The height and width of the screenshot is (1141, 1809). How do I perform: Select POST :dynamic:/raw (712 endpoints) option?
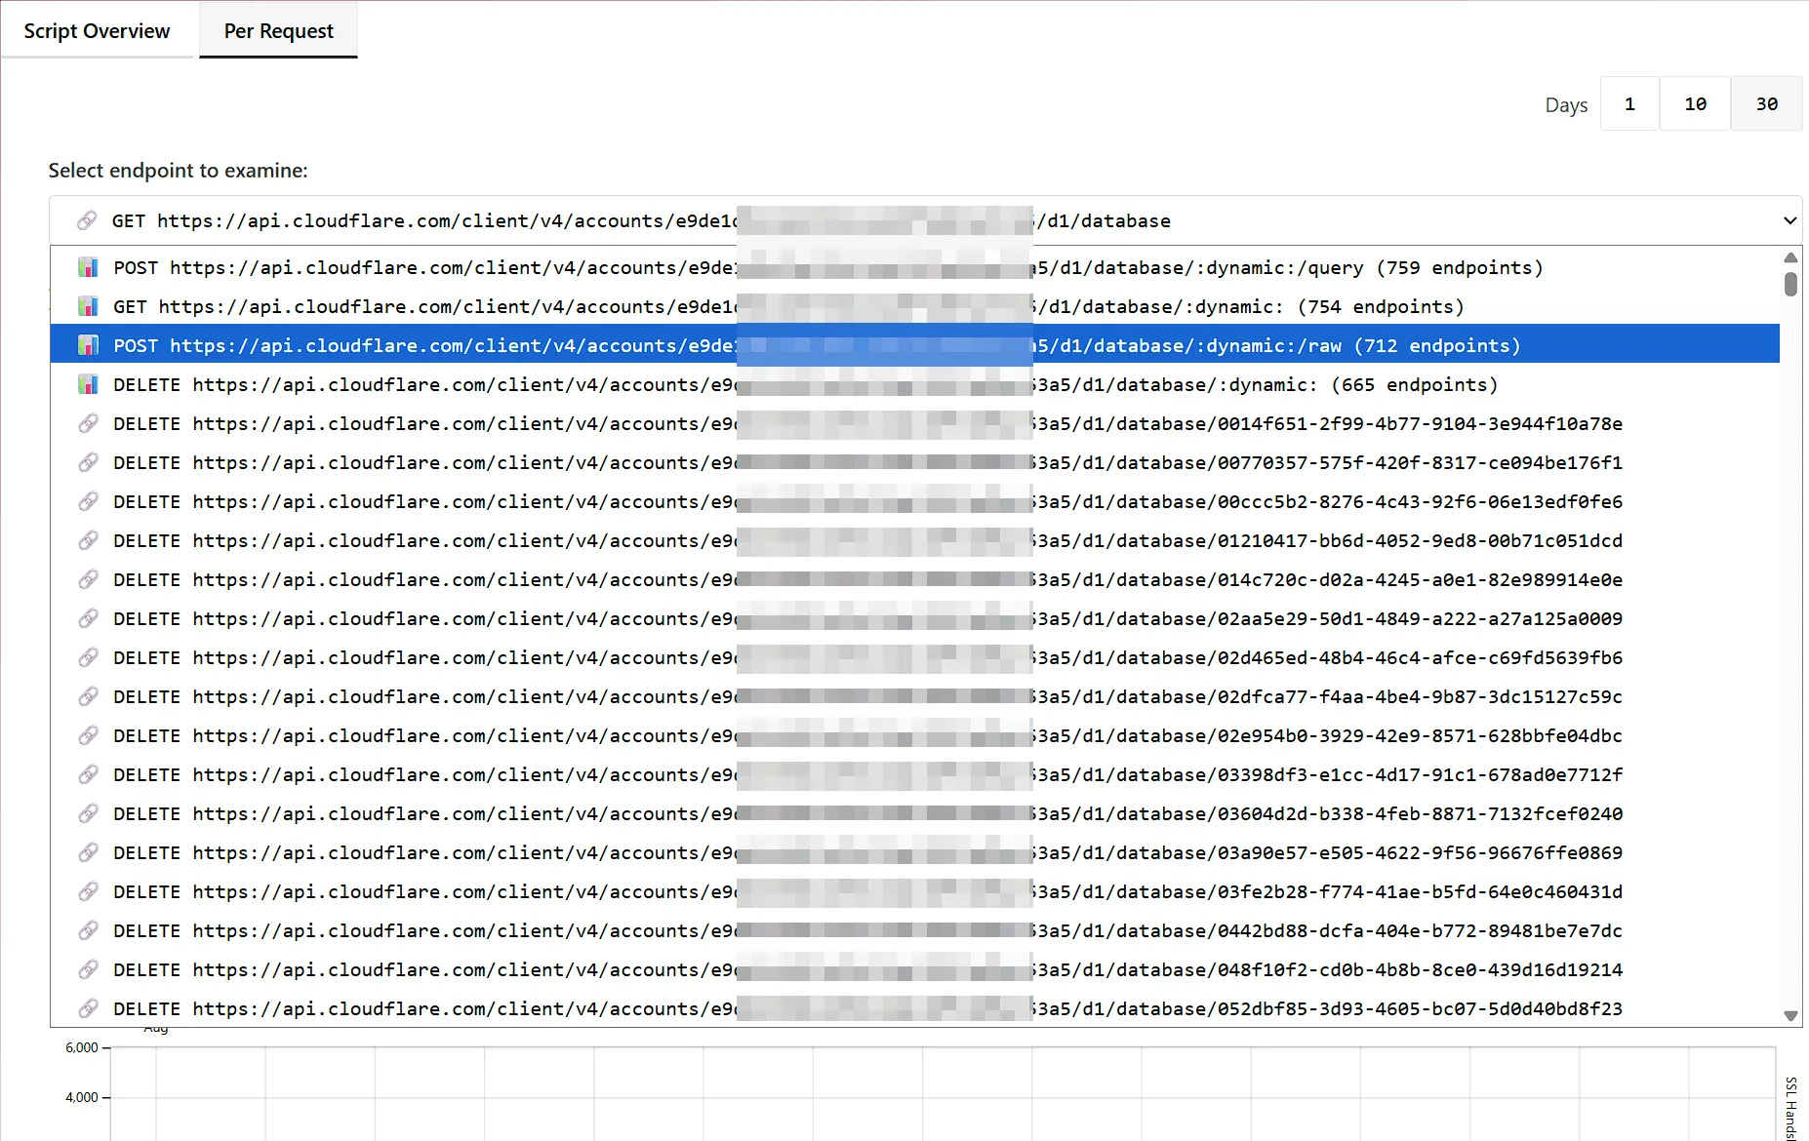click(x=915, y=345)
